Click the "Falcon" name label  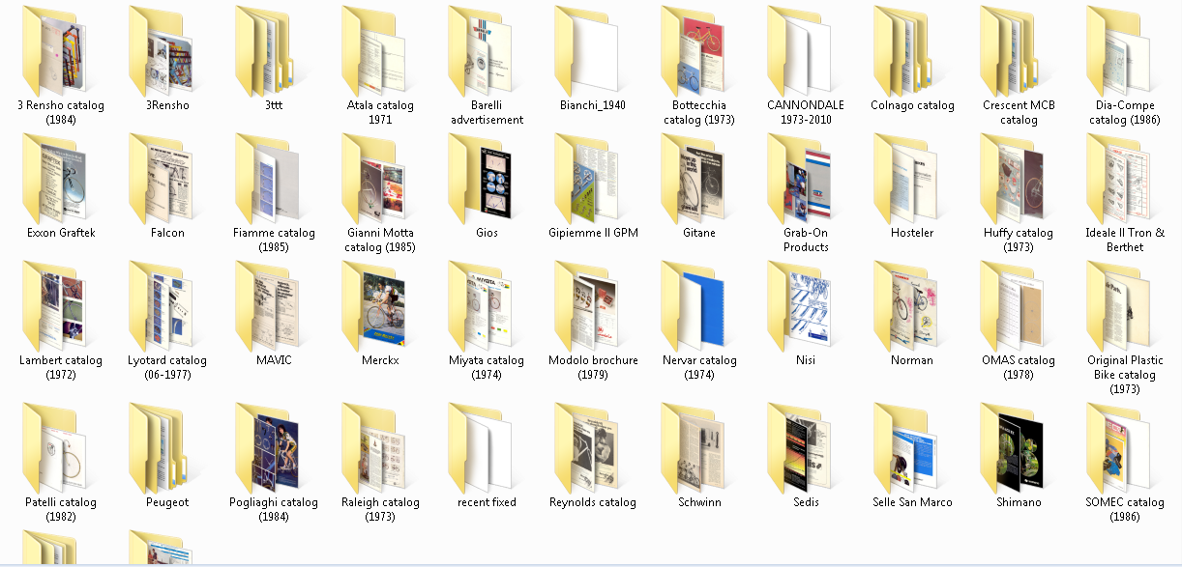pyautogui.click(x=167, y=233)
